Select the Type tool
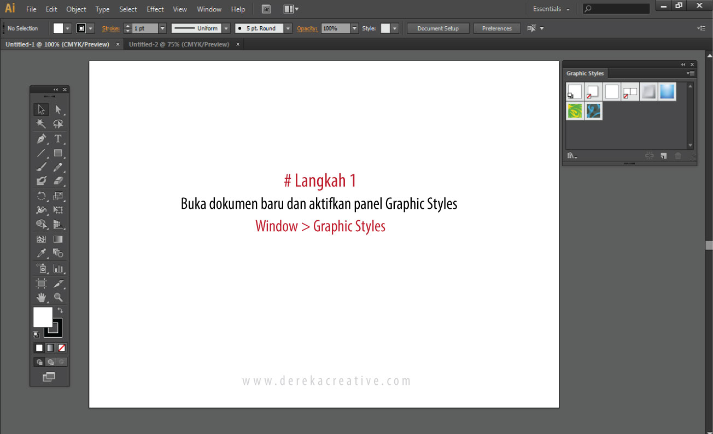Screen dimensions: 713x434 point(58,139)
